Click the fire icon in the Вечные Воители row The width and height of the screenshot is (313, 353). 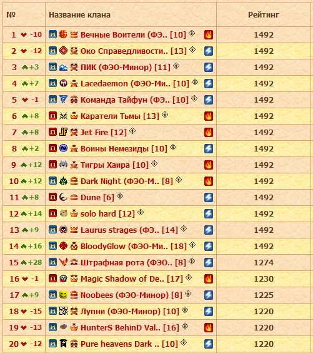coord(209,34)
